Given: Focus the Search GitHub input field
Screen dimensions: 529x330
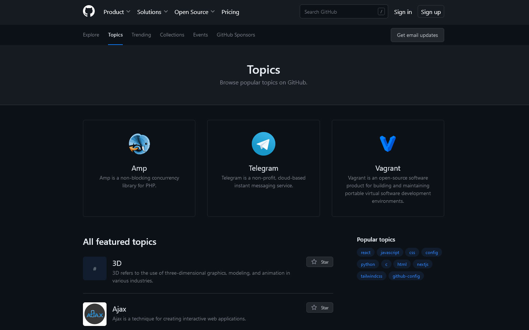Looking at the screenshot, I should (339, 12).
